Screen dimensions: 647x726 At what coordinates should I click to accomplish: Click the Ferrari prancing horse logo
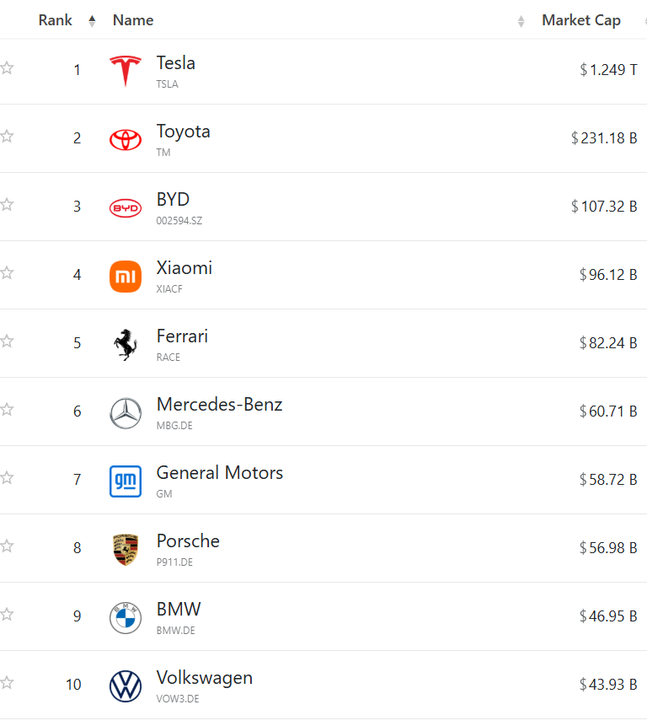tap(126, 344)
